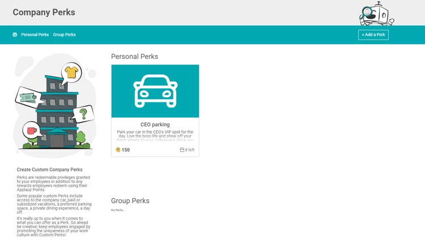
Task: Click the green question mark speech bubble
Action: coord(84,114)
